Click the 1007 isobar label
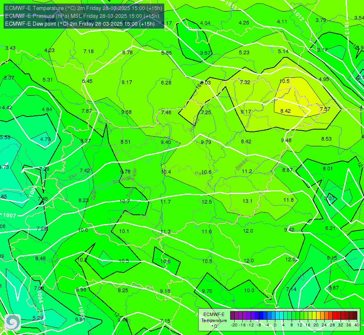Screen dimensions: 364x335 [x=10, y=215]
